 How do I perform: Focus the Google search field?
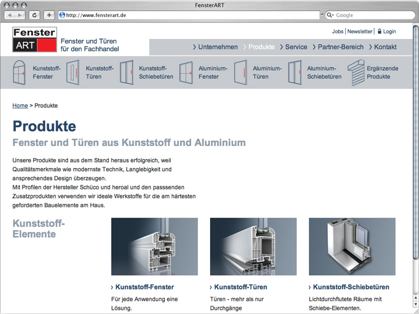coord(370,15)
